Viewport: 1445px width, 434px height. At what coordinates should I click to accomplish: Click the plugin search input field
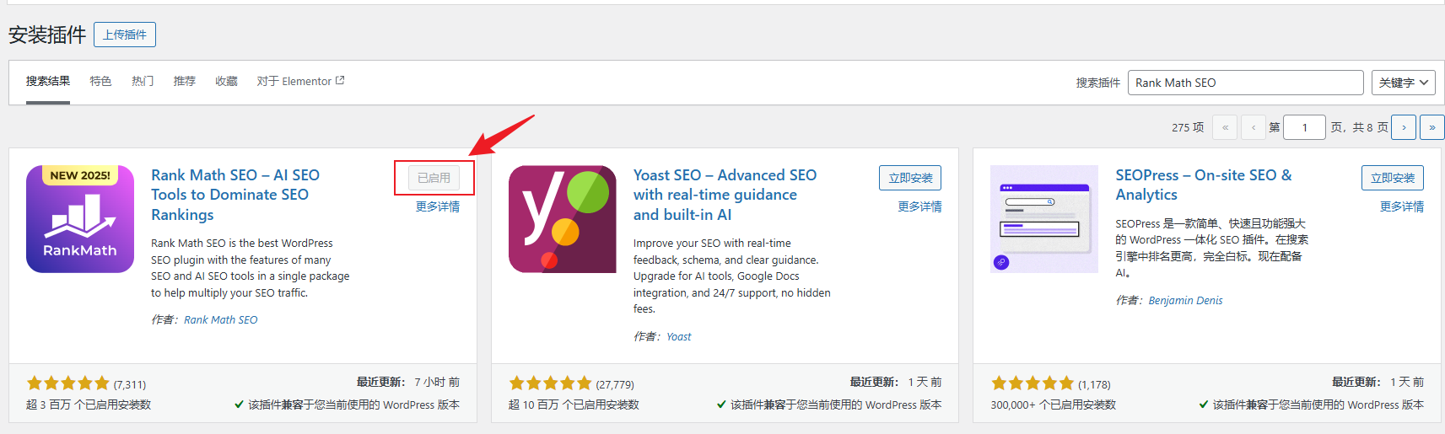tap(1245, 83)
